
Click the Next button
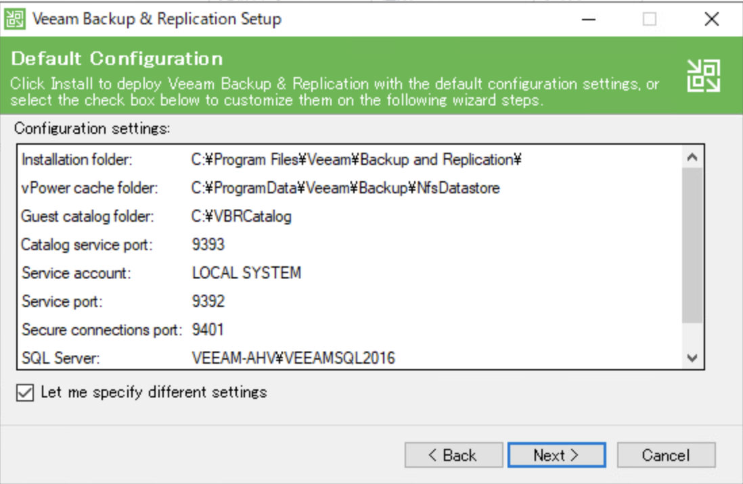point(557,455)
